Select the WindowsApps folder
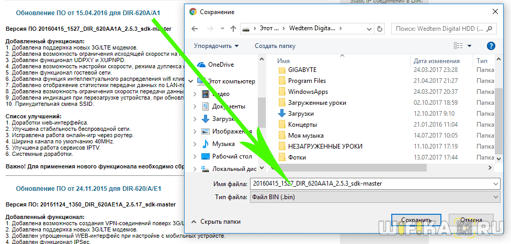511x244 pixels. 308,92
